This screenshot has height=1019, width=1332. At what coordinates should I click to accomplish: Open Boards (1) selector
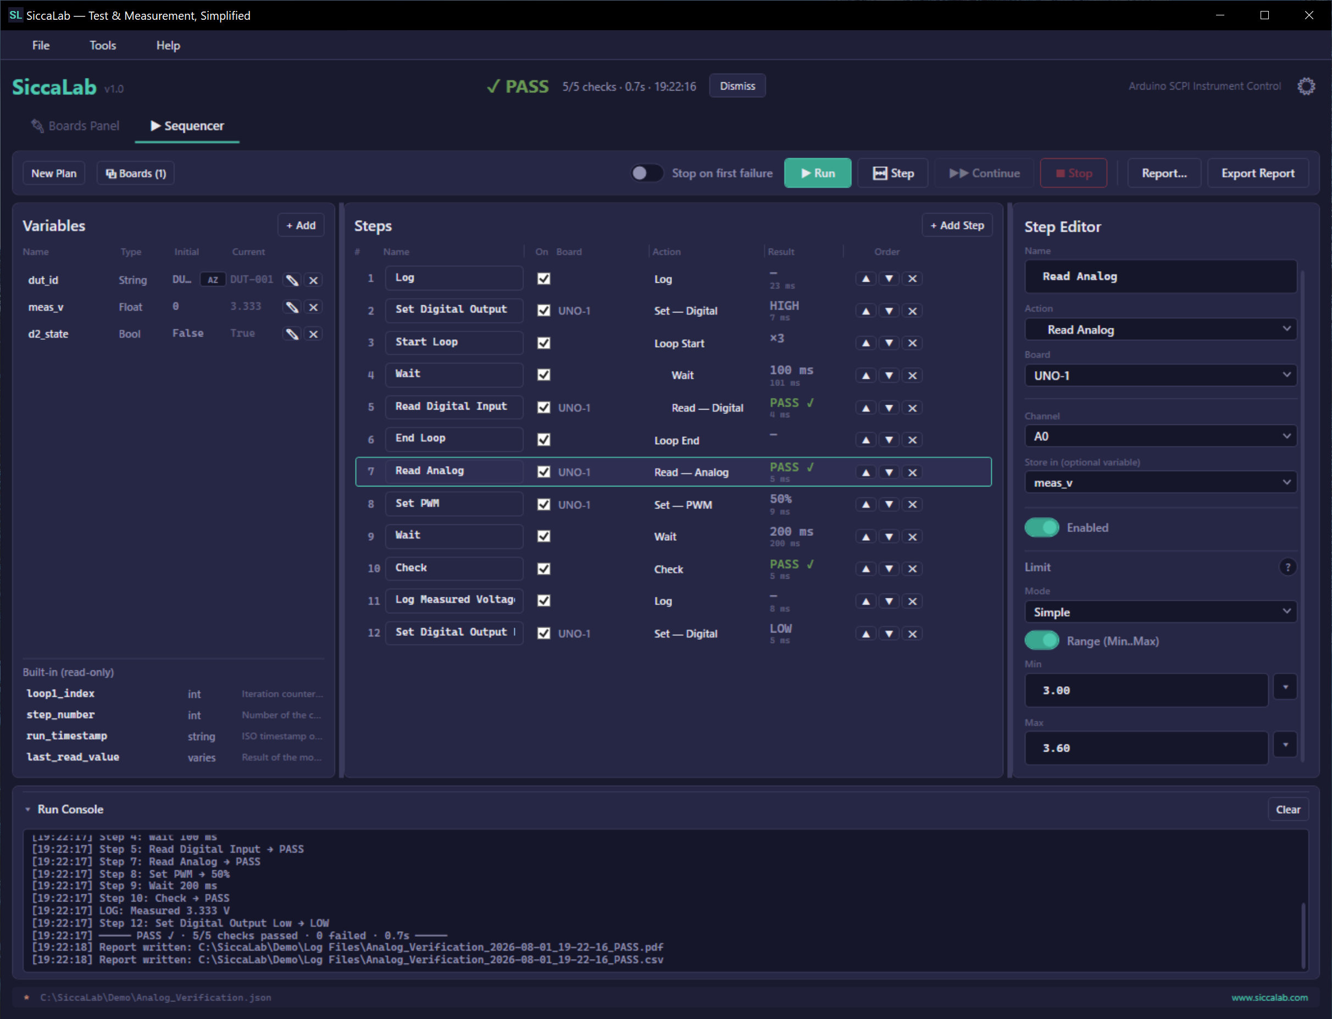136,173
